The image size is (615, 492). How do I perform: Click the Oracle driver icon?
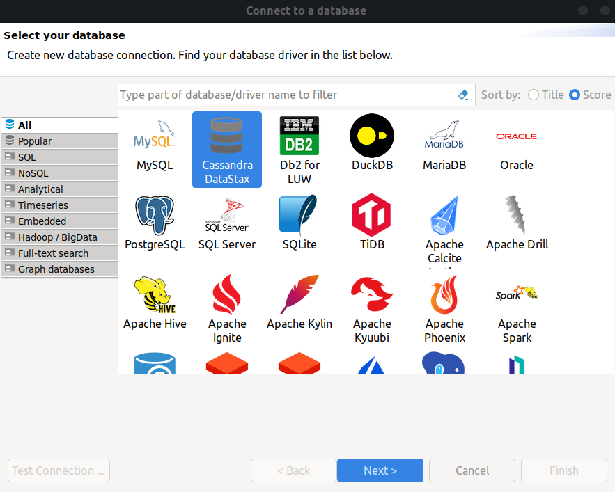(x=516, y=136)
